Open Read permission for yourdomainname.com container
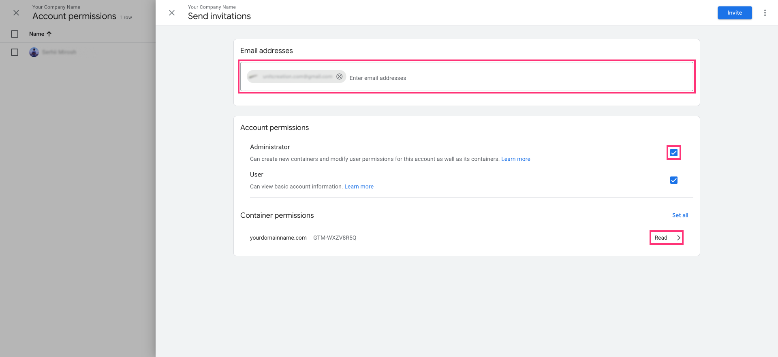 coord(667,238)
